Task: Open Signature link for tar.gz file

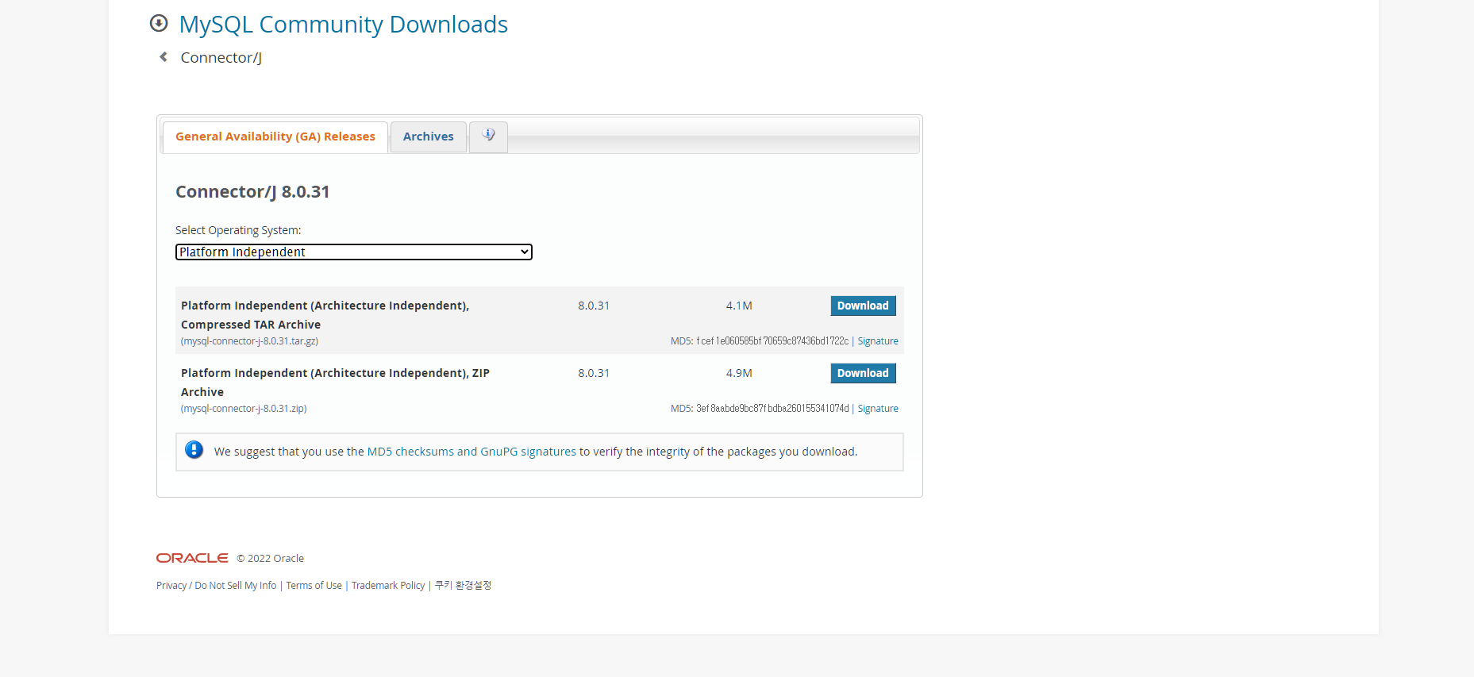Action: (x=878, y=341)
